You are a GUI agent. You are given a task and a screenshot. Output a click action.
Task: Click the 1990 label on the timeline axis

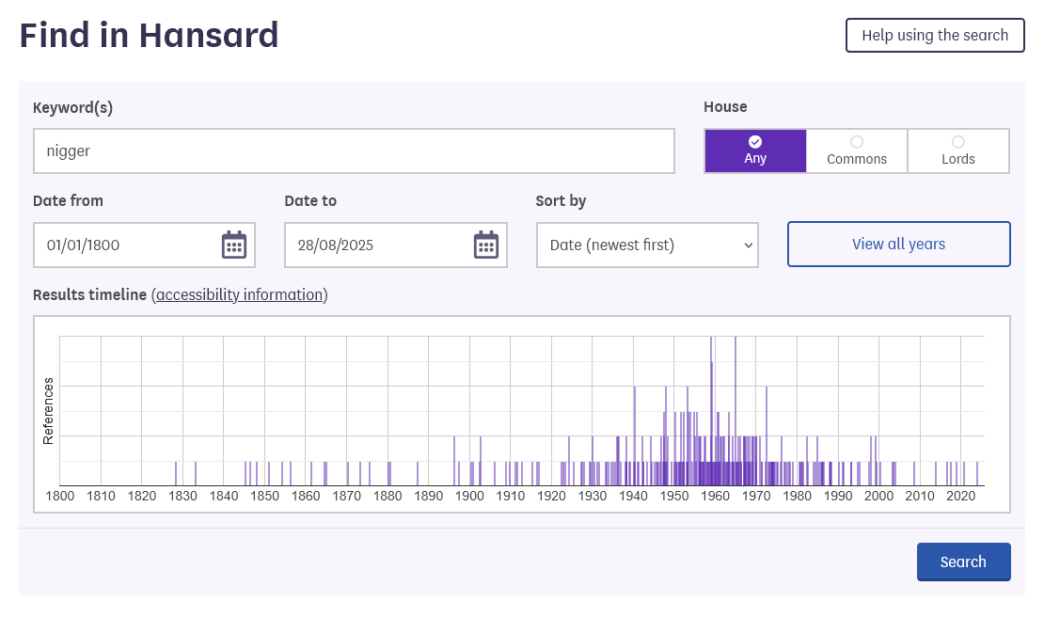pos(838,496)
